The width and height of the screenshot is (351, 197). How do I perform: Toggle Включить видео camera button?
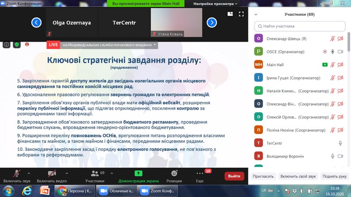click(52, 176)
